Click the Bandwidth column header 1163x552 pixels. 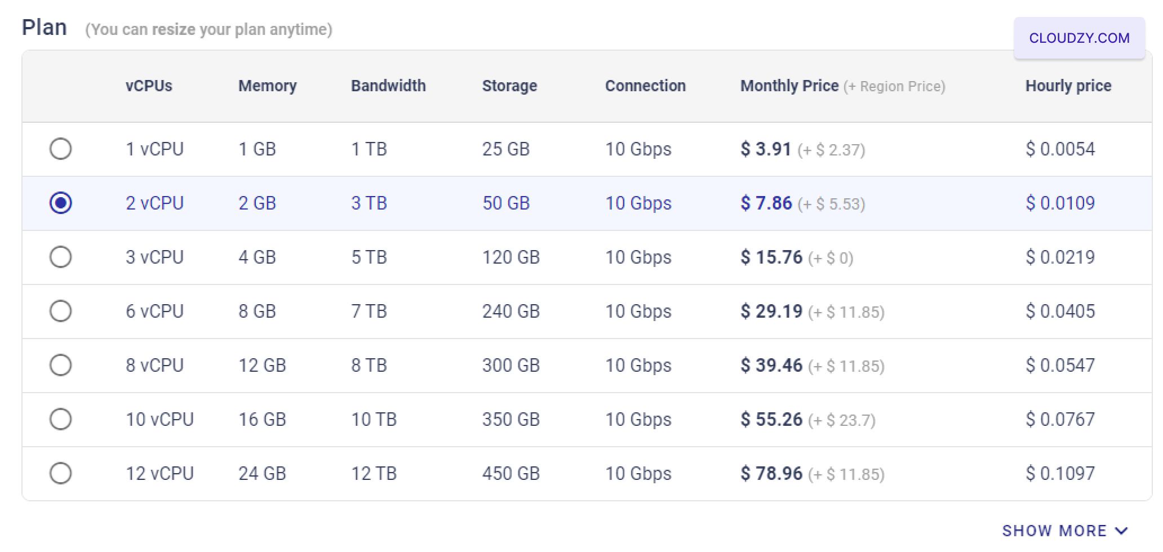click(x=388, y=86)
